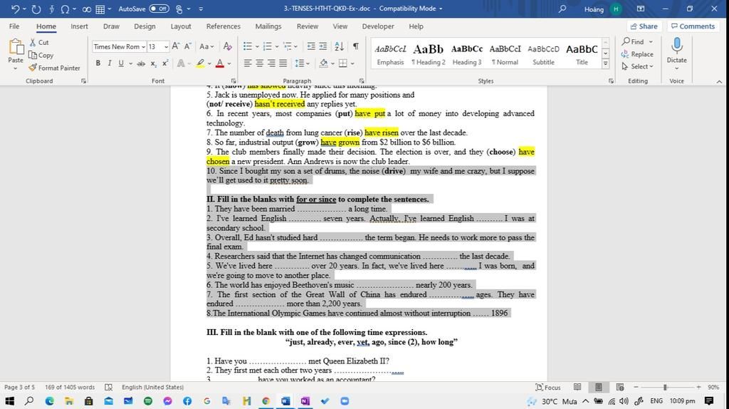The width and height of the screenshot is (729, 409).
Task: Increase paragraph indent
Action: 323,46
